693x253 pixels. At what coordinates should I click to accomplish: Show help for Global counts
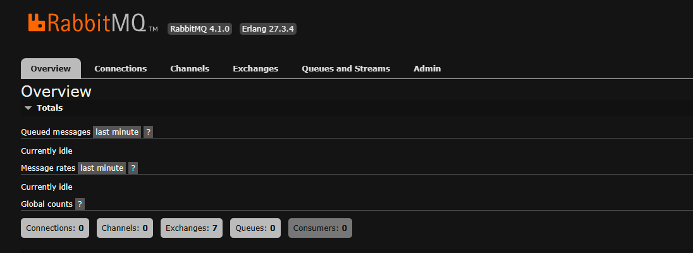pos(80,204)
